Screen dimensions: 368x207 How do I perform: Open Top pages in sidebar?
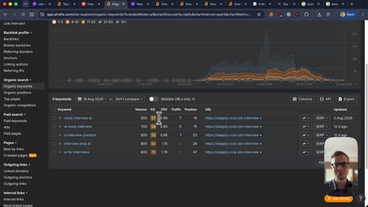click(12, 99)
